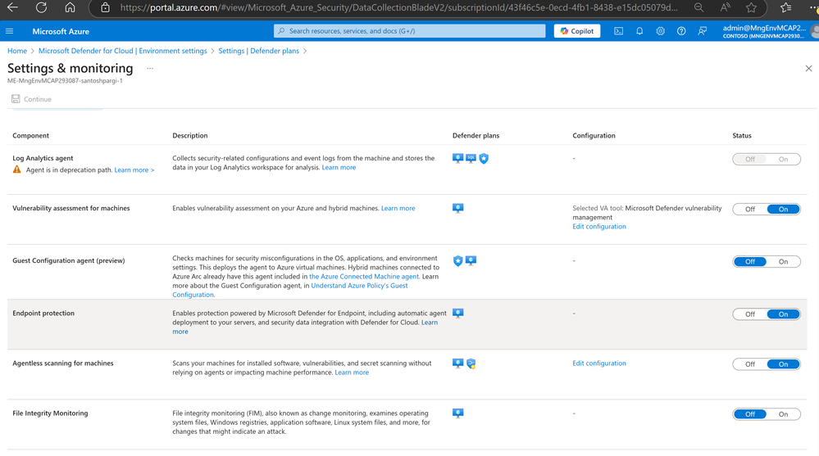Launch Cloud Shell from the top bar
This screenshot has width=819, height=456.
click(x=618, y=31)
